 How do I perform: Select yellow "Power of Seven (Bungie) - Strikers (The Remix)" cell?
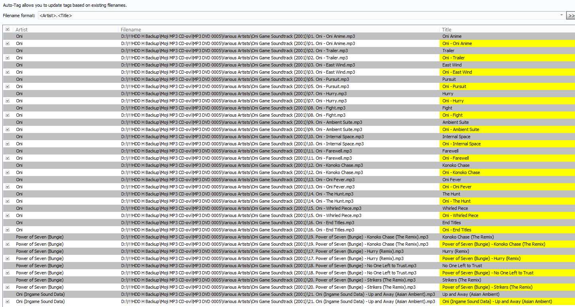pyautogui.click(x=493, y=287)
